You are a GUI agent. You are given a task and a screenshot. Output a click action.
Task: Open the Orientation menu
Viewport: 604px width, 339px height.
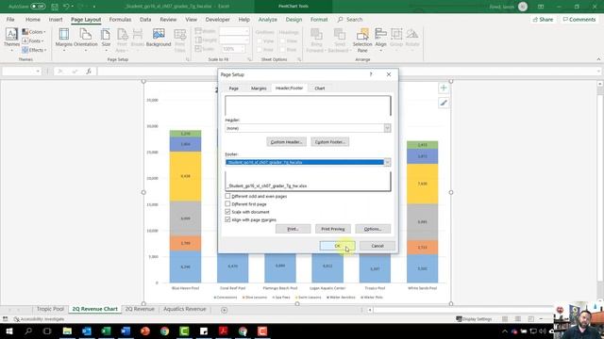point(86,40)
